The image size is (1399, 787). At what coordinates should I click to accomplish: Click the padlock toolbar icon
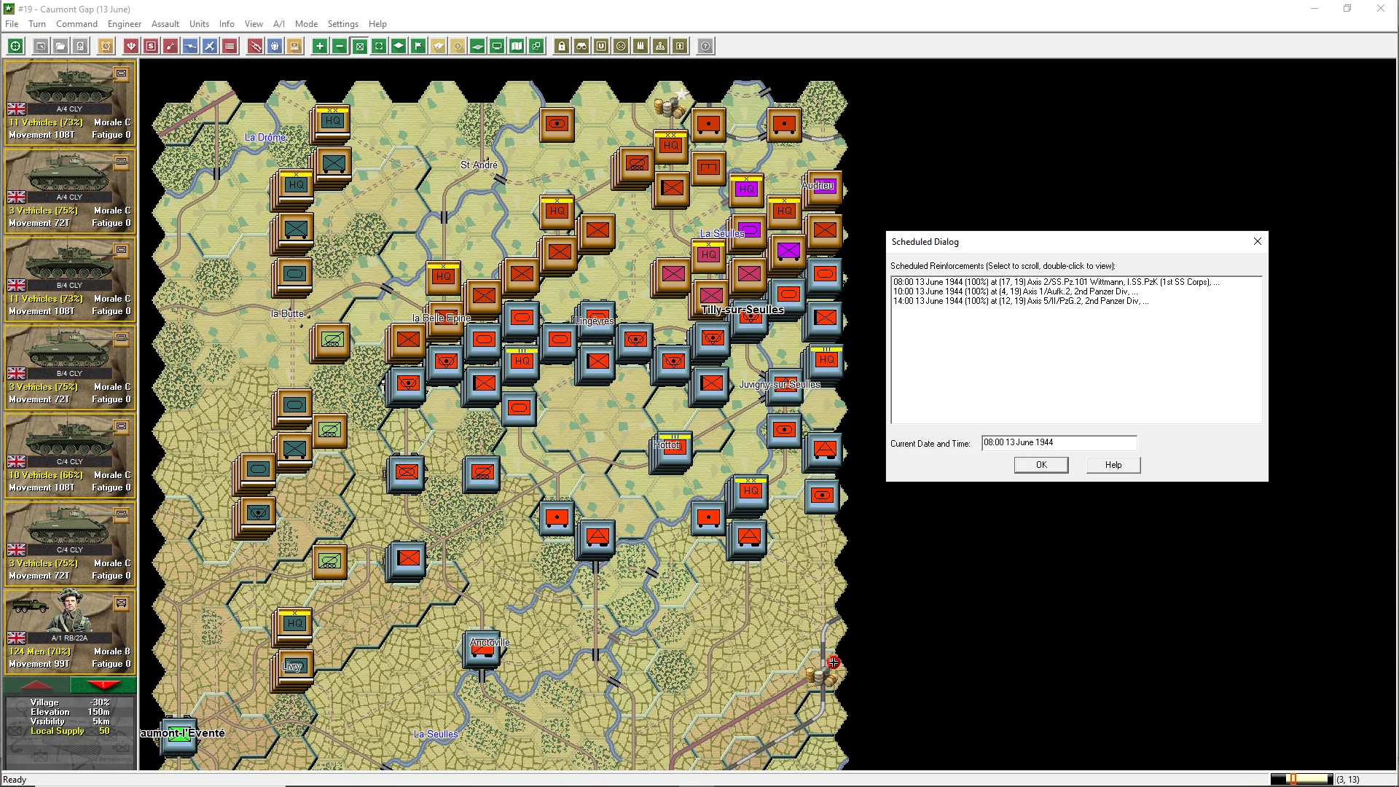[562, 46]
